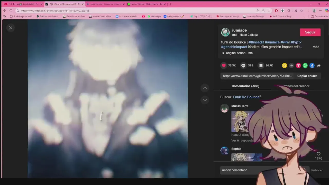Expand description with 'más'
This screenshot has width=329, height=185.
coord(316,47)
